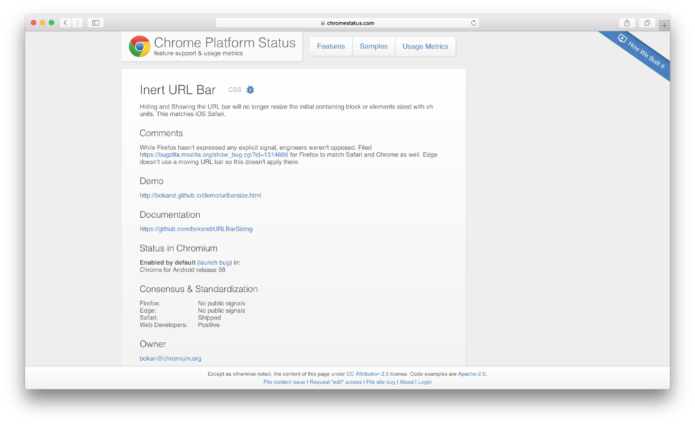This screenshot has height=425, width=695.
Task: Go to the Usage Metrics tab
Action: pyautogui.click(x=425, y=46)
